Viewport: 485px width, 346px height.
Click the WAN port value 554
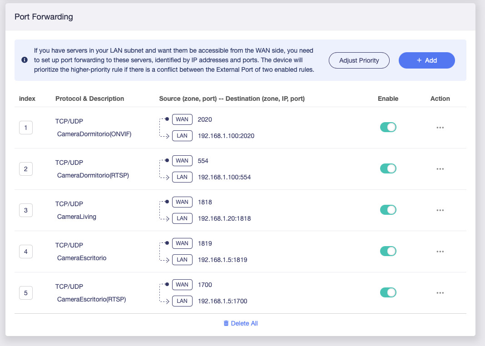pyautogui.click(x=203, y=161)
